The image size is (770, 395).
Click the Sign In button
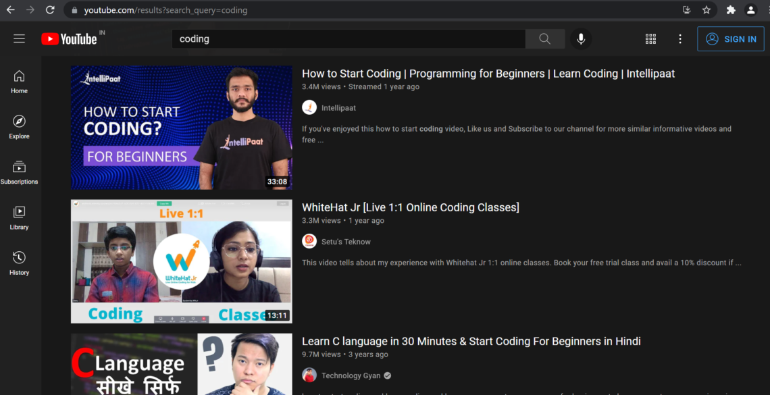730,38
